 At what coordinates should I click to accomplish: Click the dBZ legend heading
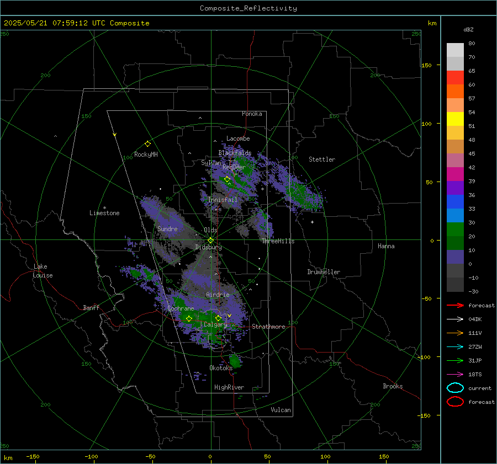click(x=468, y=30)
